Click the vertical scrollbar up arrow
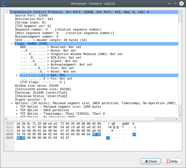Image resolution: width=186 pixels, height=168 pixels. (180, 12)
